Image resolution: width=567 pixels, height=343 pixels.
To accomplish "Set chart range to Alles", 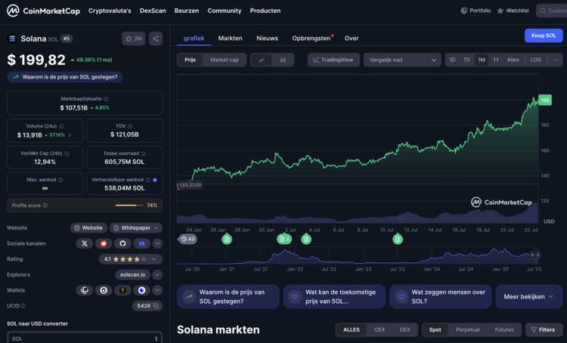I will coord(513,60).
